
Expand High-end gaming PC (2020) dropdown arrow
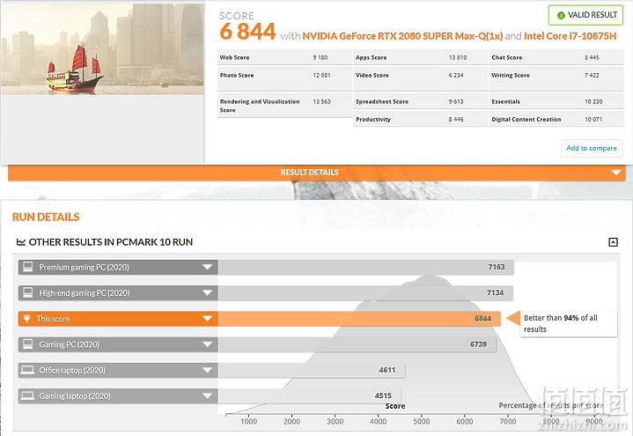click(208, 293)
